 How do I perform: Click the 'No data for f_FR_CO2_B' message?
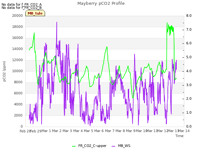pyautogui.click(x=22, y=8)
